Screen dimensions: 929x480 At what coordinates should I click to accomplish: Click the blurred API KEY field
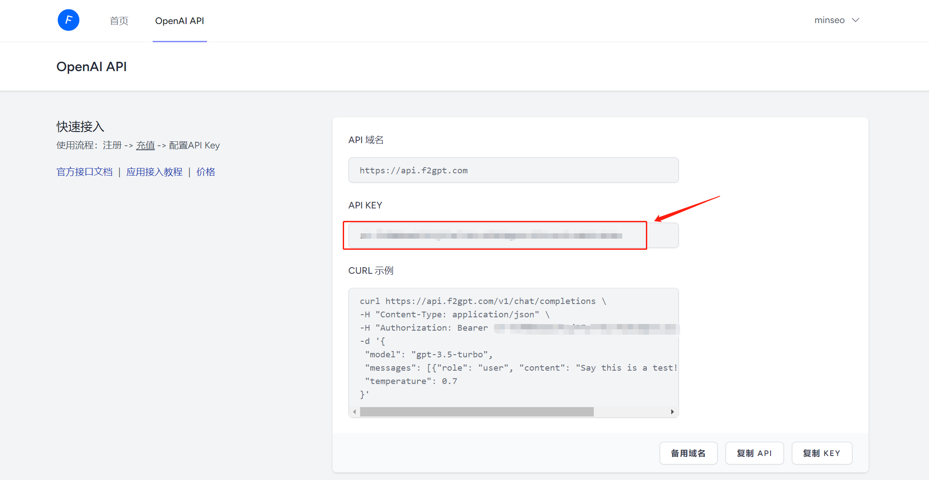[x=494, y=236]
